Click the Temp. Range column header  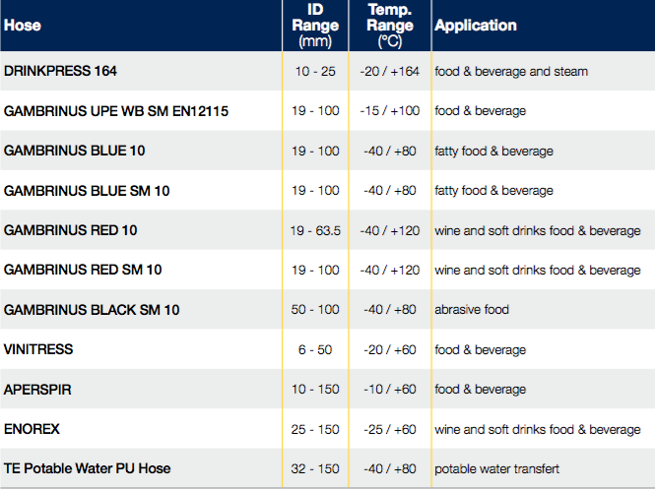click(x=391, y=26)
